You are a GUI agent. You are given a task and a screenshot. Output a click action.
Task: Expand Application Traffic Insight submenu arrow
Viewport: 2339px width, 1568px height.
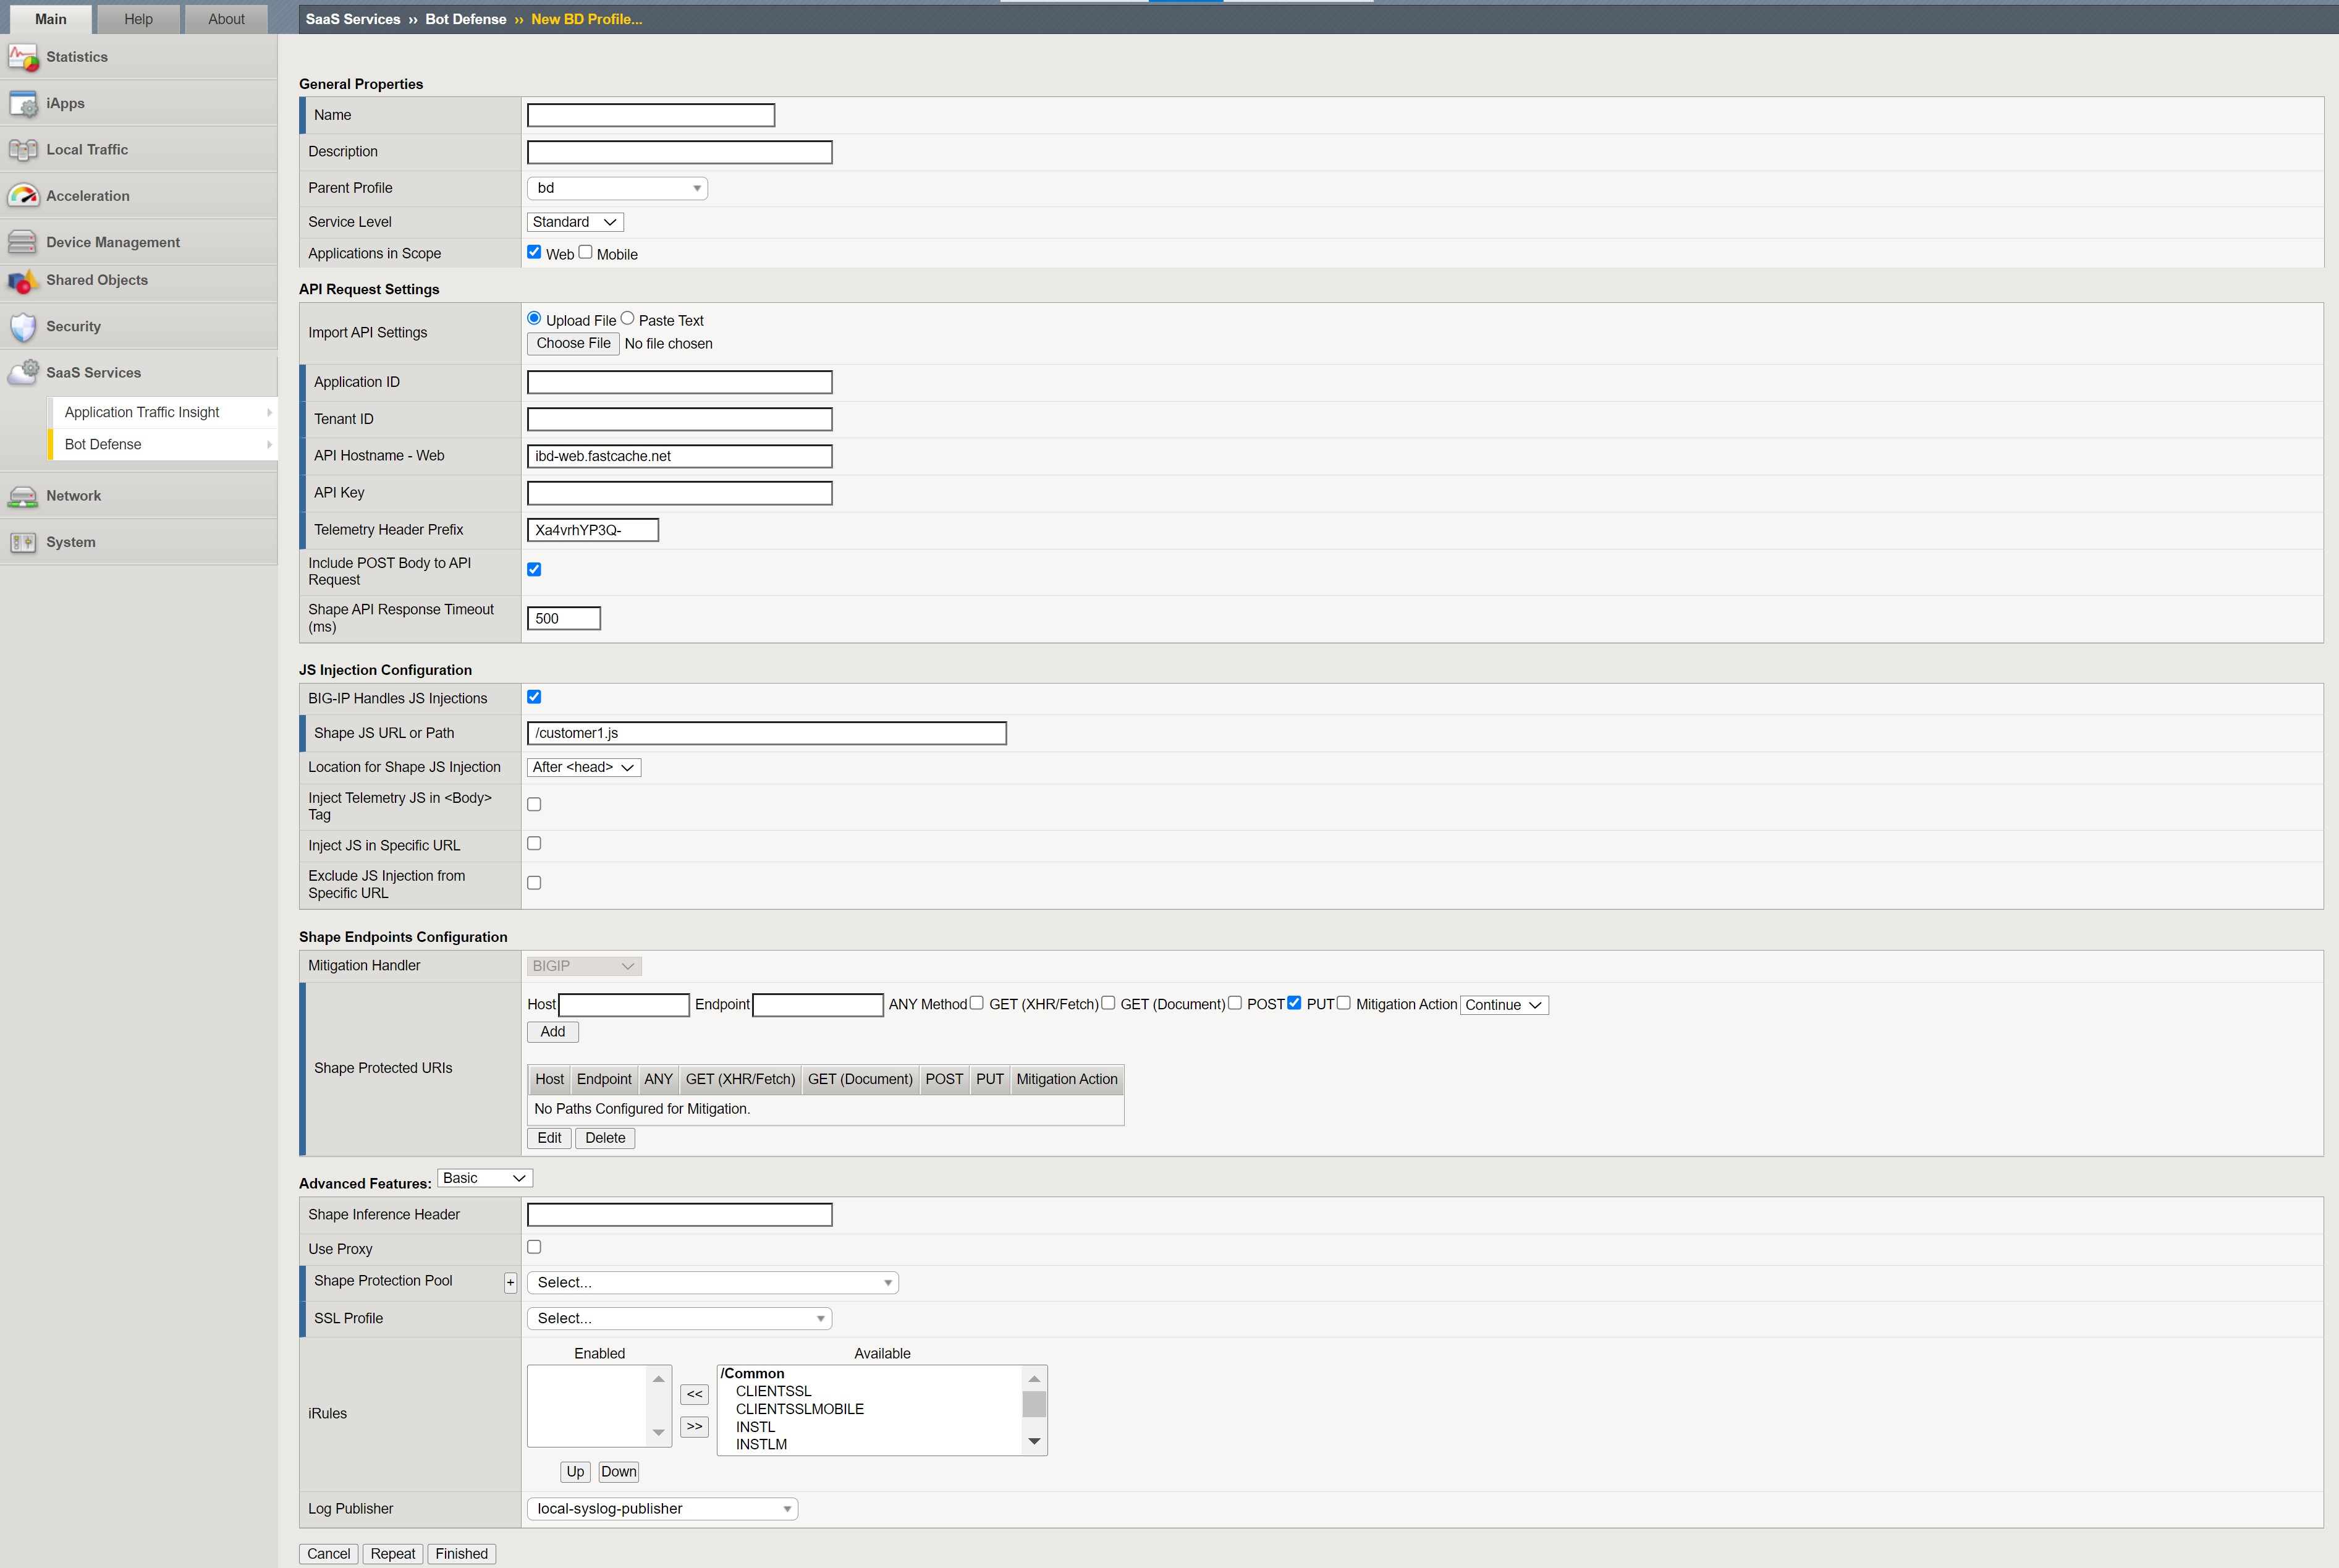269,412
